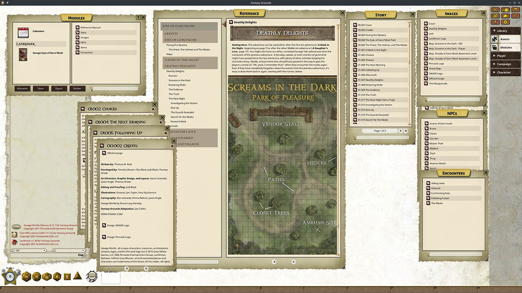The image size is (522, 293).
Task: Toggle the NPCs module open in Modules window
Action: coord(77,42)
